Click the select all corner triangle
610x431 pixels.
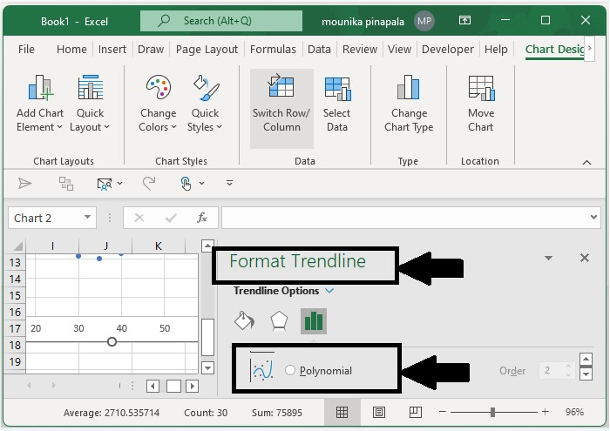click(x=18, y=246)
